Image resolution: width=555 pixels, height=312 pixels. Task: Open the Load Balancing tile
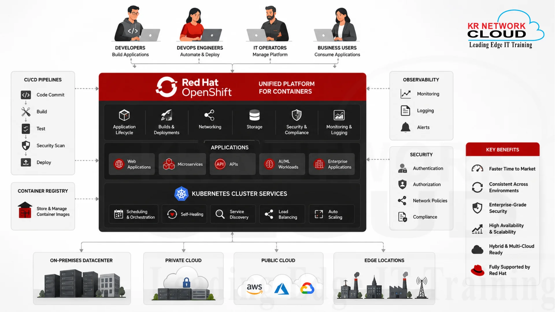click(282, 214)
